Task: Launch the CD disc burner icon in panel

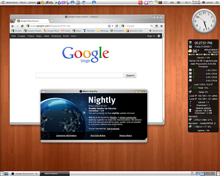Action: [68, 2]
